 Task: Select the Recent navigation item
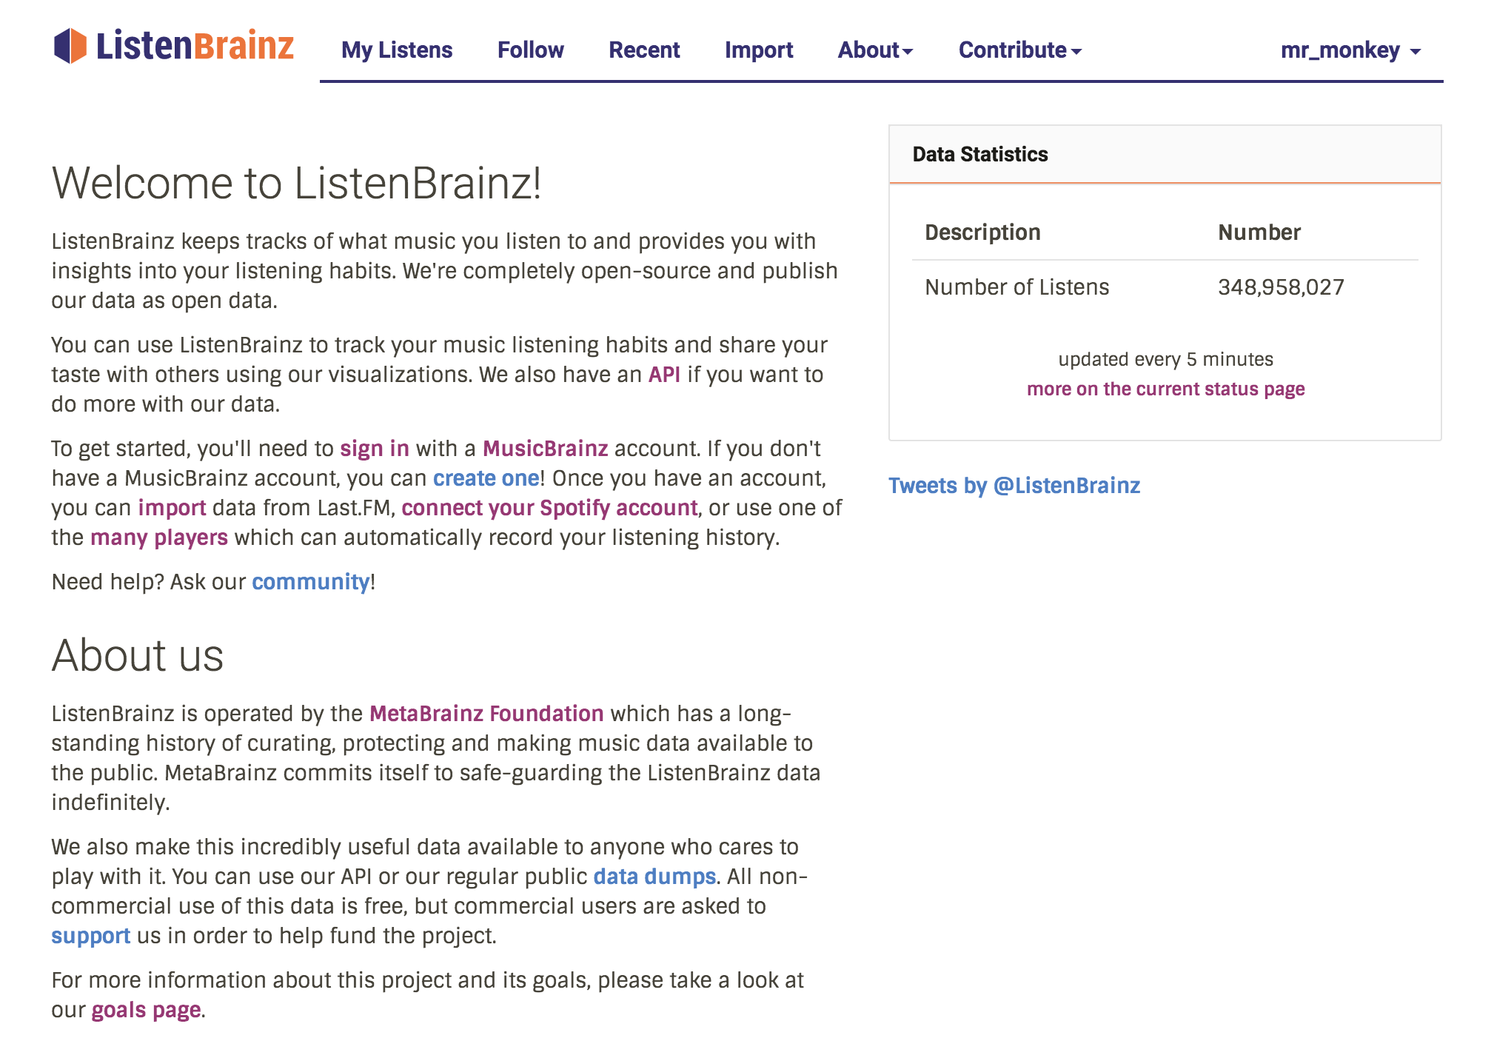[x=644, y=50]
